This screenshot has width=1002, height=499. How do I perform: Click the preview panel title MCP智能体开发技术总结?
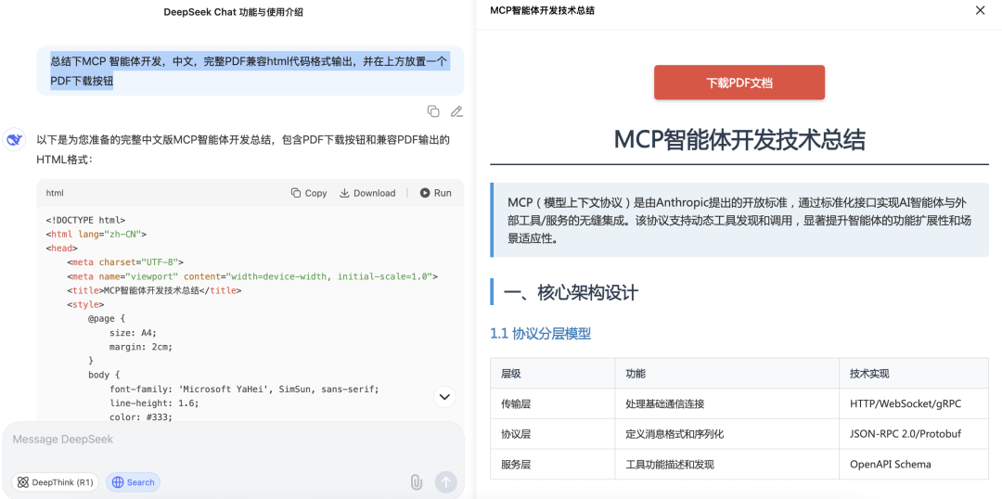click(542, 11)
